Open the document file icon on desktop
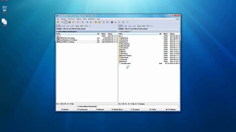The width and height of the screenshot is (236, 132). (4, 22)
